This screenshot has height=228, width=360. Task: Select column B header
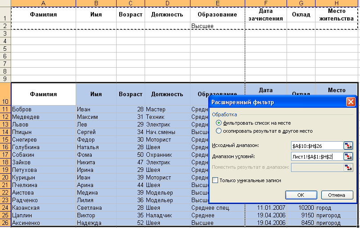coord(96,3)
